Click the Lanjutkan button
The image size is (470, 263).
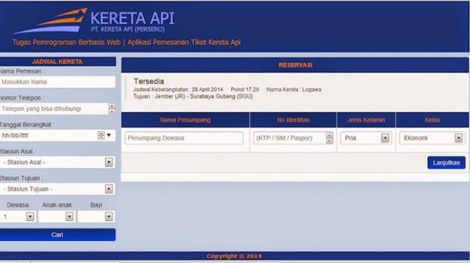[x=446, y=163]
